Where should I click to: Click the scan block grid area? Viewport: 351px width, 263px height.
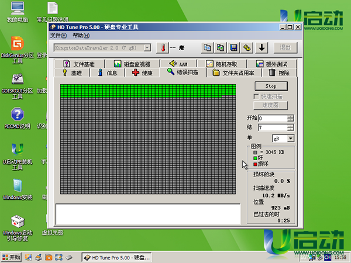[x=148, y=139]
